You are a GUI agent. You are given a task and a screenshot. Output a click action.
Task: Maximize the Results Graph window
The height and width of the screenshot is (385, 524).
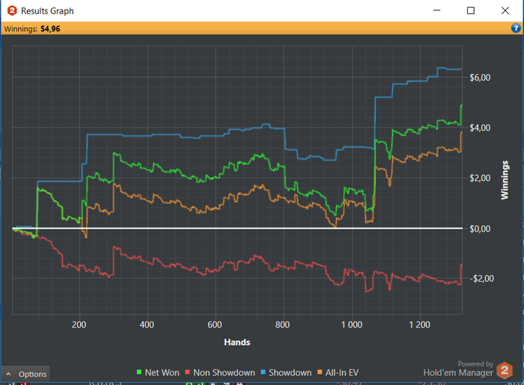[x=471, y=10]
